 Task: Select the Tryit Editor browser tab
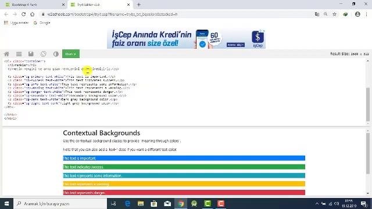(99, 5)
